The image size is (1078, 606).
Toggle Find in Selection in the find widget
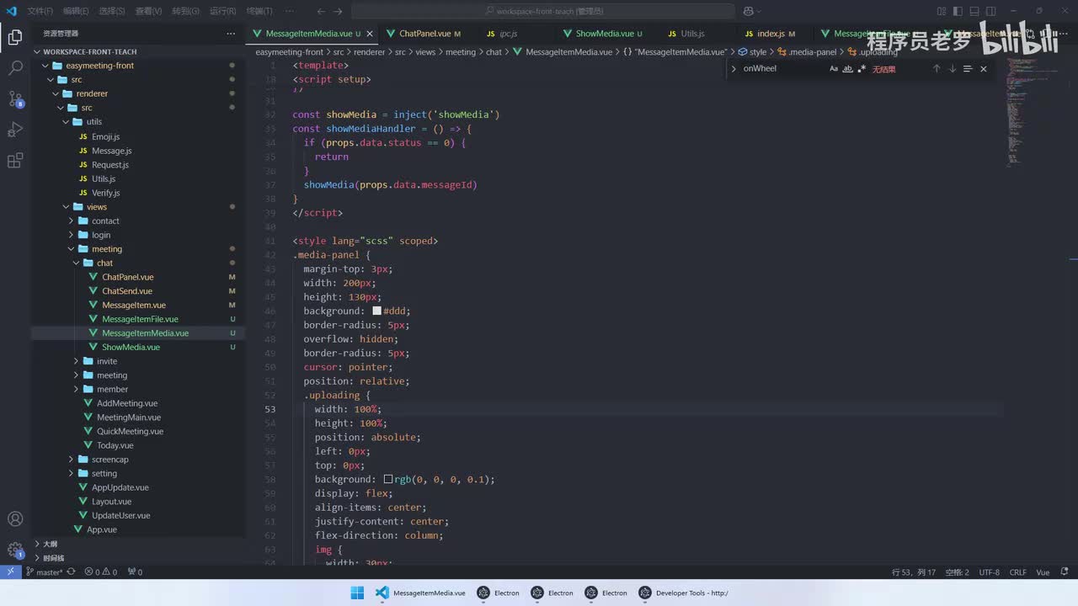968,69
